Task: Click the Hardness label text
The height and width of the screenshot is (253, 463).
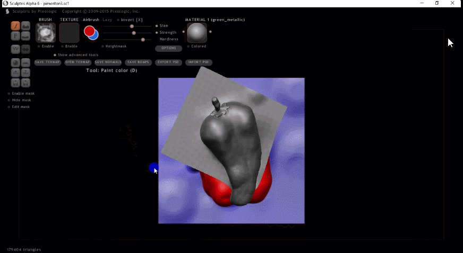Action: (169, 39)
